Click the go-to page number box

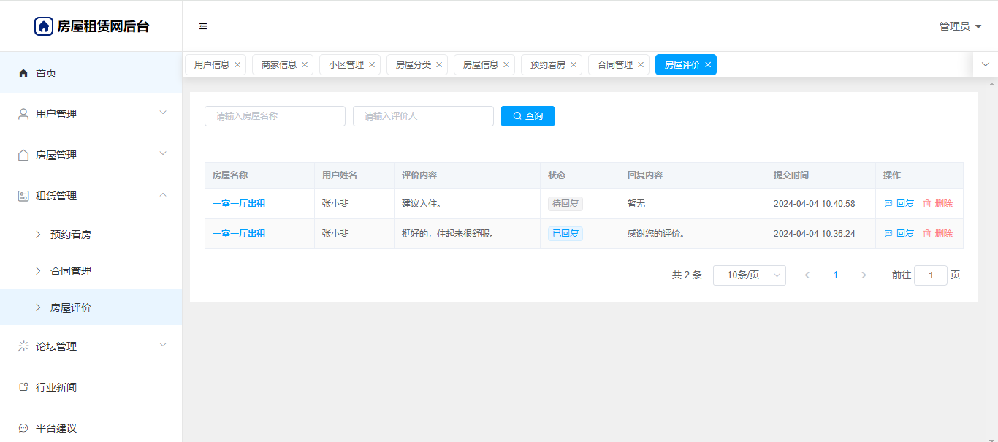930,275
